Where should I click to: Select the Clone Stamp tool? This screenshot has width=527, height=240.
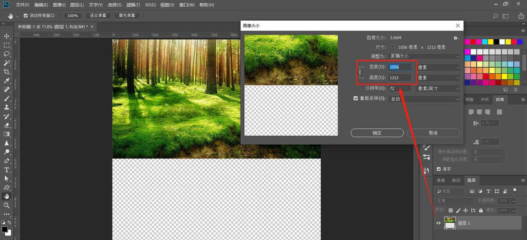pos(7,107)
